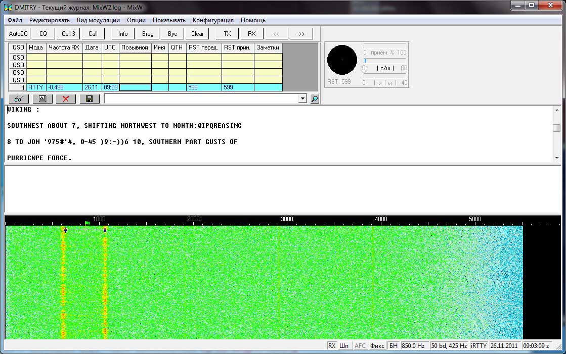Image resolution: width=566 pixels, height=354 pixels.
Task: Click the Имя column header
Action: (x=160, y=47)
